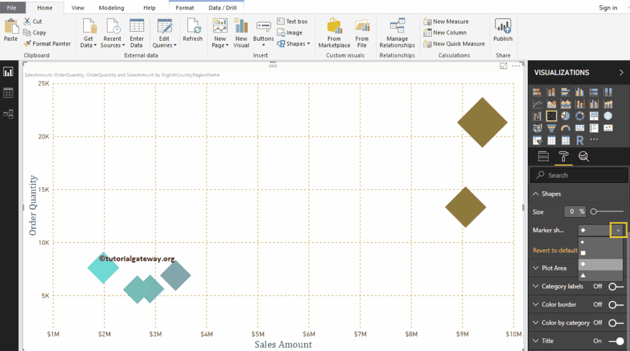Image resolution: width=630 pixels, height=351 pixels.
Task: Select the largest brown diamond data point
Action: pyautogui.click(x=482, y=122)
